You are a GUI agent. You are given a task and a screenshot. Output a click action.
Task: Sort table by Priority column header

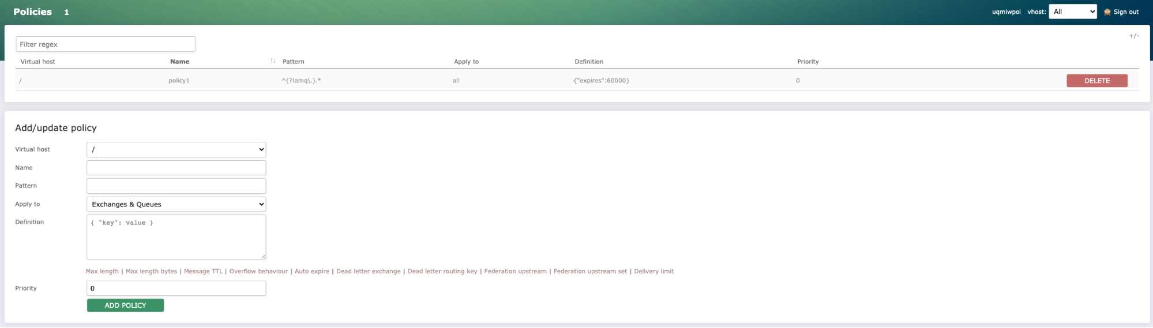pyautogui.click(x=808, y=62)
